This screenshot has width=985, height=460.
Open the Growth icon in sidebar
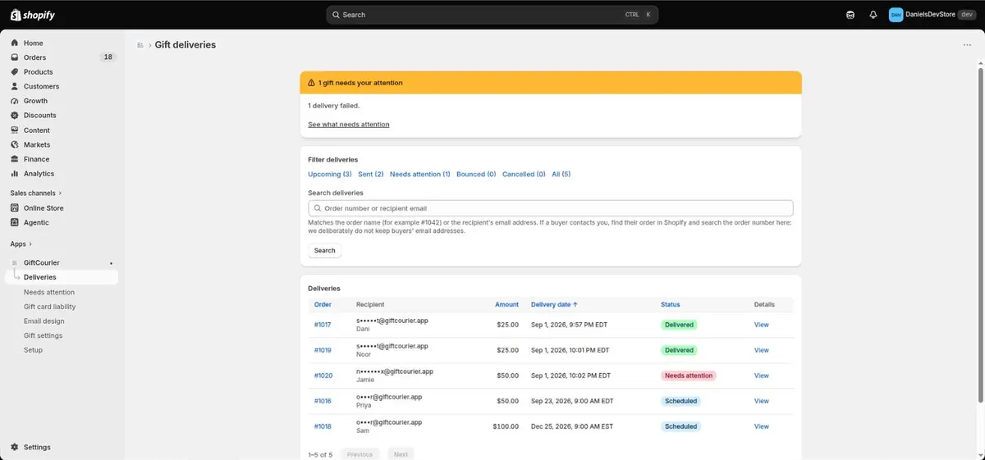click(x=15, y=101)
